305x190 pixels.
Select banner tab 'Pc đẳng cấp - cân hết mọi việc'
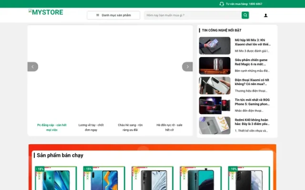coord(52,127)
